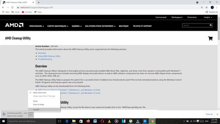This screenshot has width=220, height=124.
Task: Select 'Always open files of this type'
Action: tap(44, 96)
